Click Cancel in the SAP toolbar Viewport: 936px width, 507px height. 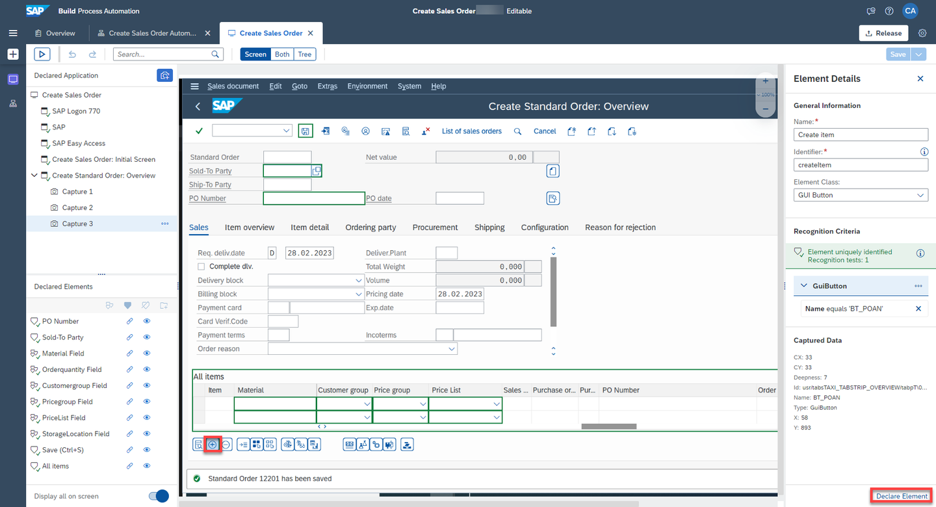[x=545, y=131]
